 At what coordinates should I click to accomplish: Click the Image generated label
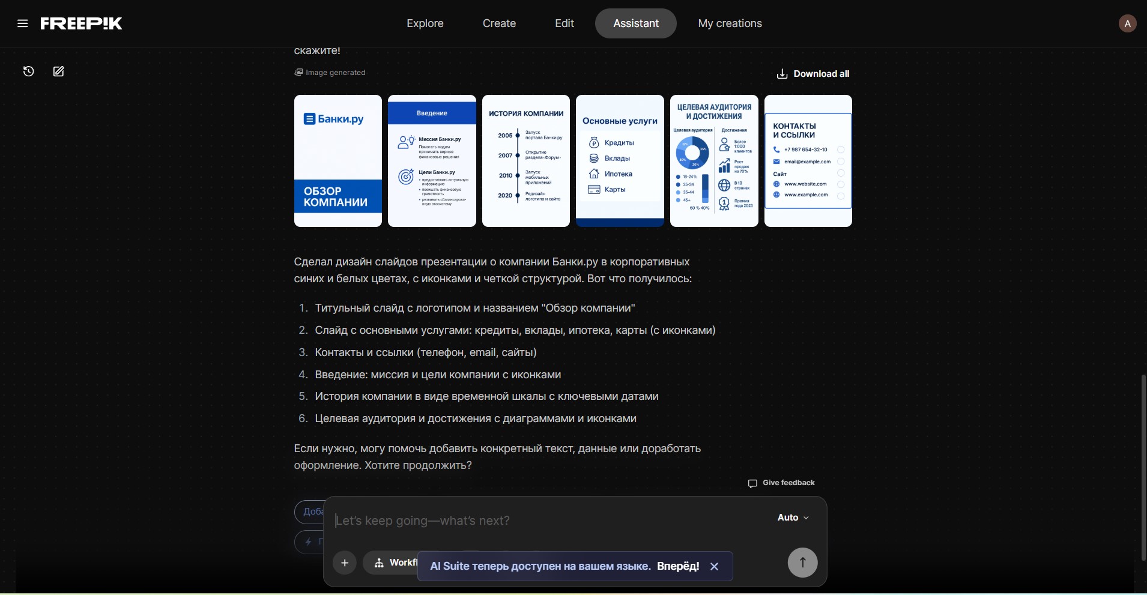(x=335, y=73)
